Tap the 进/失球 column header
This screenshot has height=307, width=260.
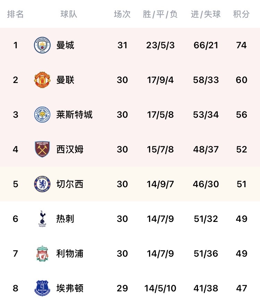tap(206, 14)
